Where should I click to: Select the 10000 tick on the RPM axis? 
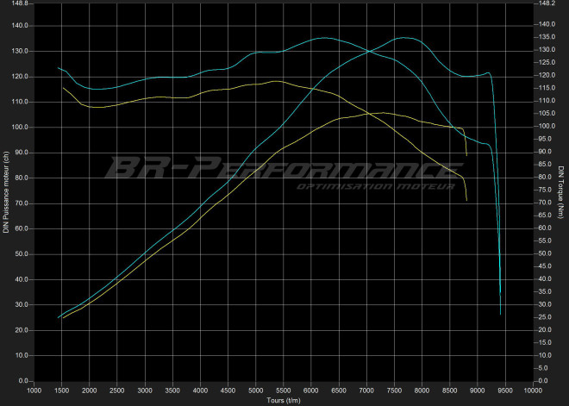[x=534, y=390]
